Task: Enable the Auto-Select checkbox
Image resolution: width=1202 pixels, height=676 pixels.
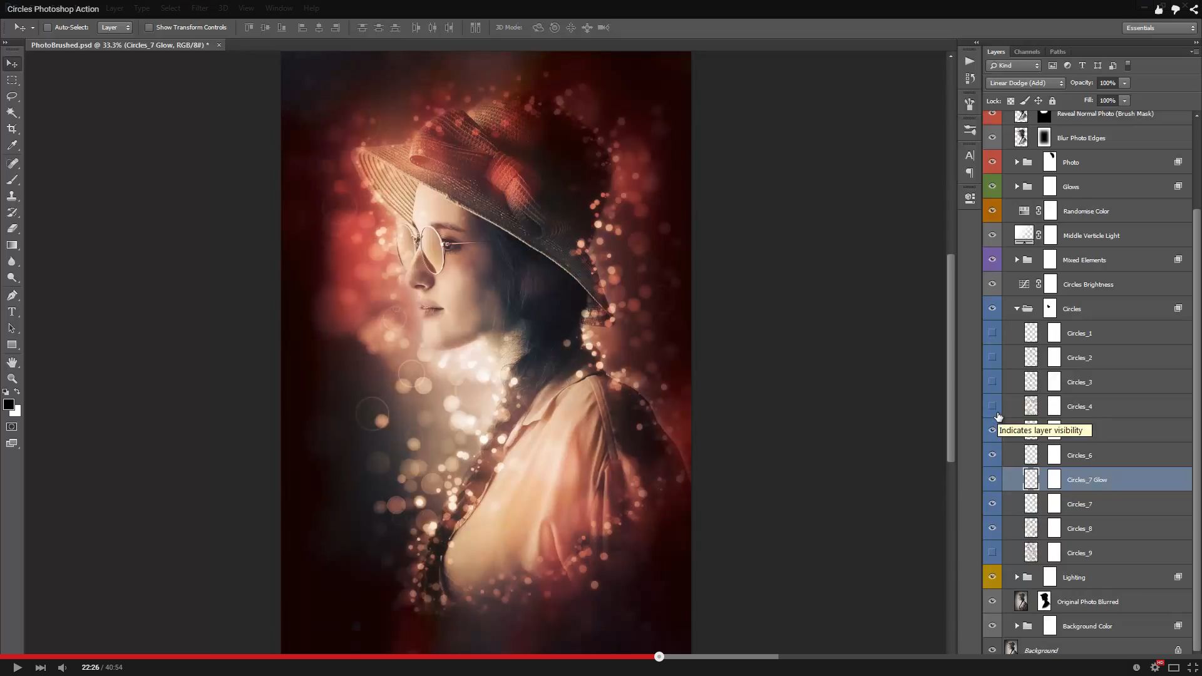Action: click(48, 28)
